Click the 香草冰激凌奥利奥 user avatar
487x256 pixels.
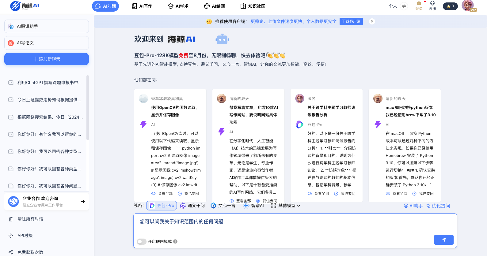(x=143, y=98)
